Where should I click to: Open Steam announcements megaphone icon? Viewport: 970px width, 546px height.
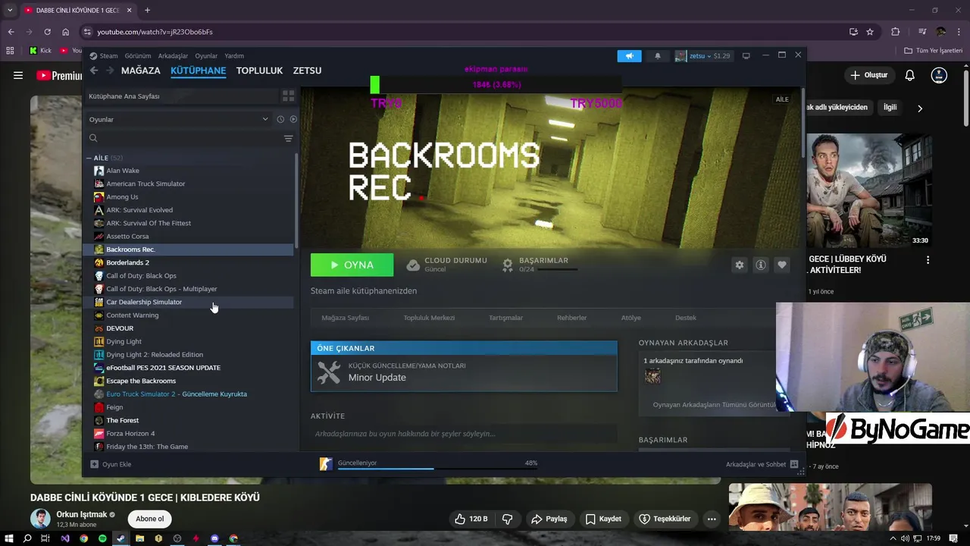coord(629,56)
